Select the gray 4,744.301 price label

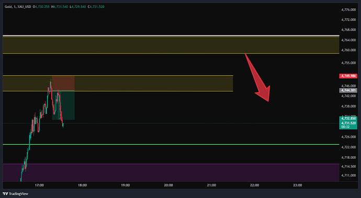point(348,90)
